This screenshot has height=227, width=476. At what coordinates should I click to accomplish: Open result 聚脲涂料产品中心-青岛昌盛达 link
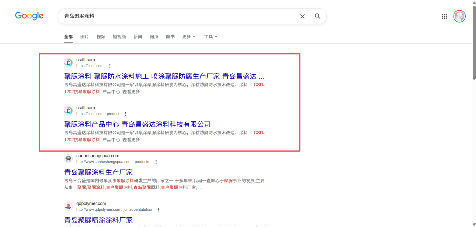[x=137, y=124]
